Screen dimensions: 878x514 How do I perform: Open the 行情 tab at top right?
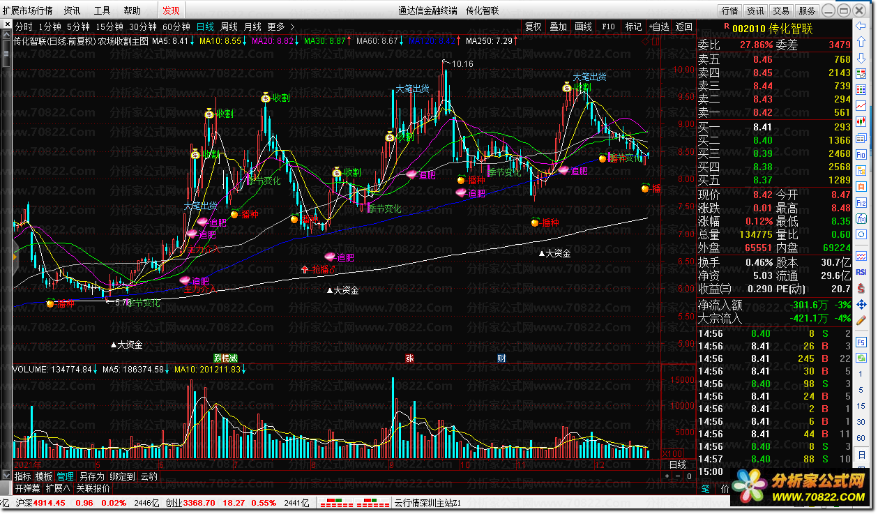(x=729, y=10)
